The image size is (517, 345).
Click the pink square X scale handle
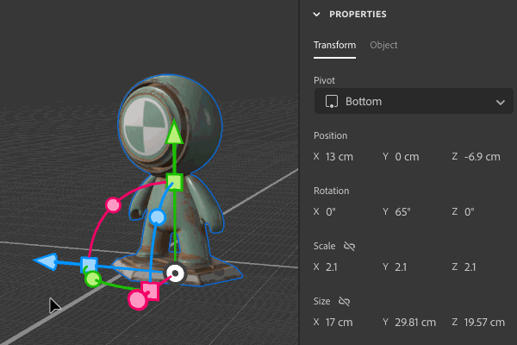click(x=151, y=291)
